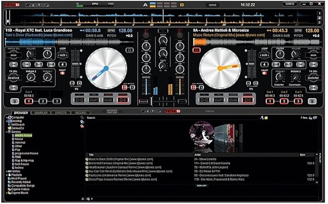
Task: Click right deck pitch bend plus
Action: (x=256, y=83)
